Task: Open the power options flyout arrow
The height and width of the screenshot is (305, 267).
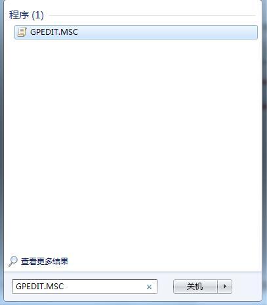Action: pyautogui.click(x=224, y=287)
